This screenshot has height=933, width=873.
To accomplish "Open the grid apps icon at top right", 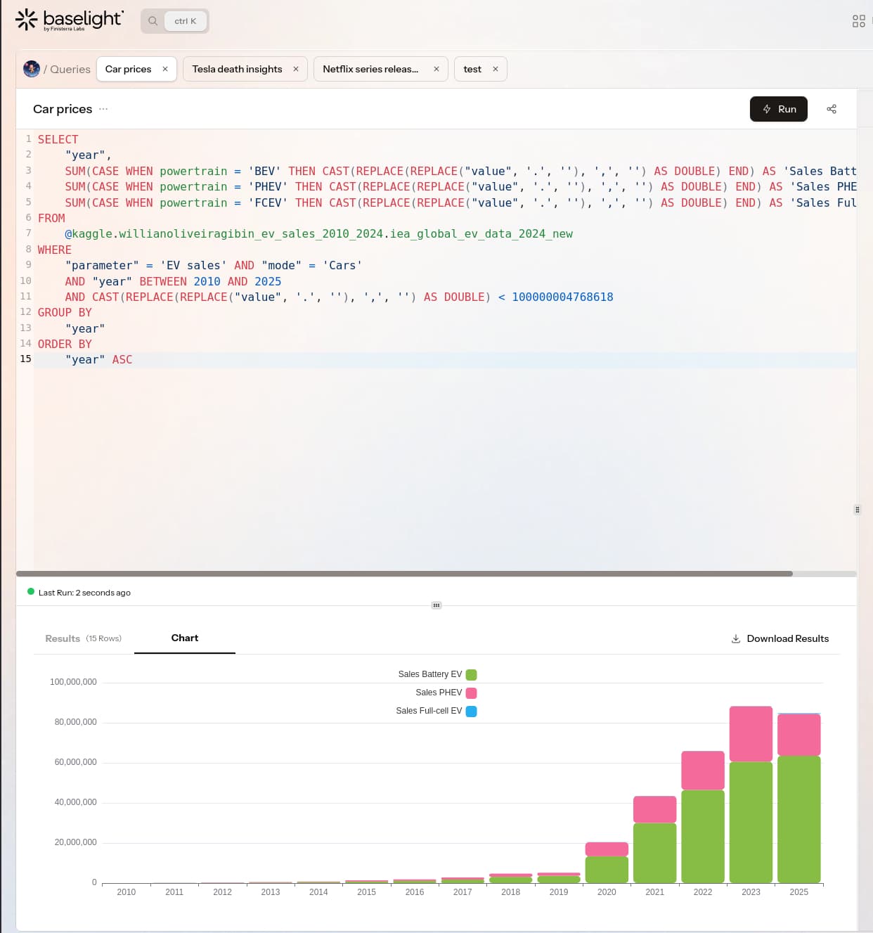I will coord(858,21).
